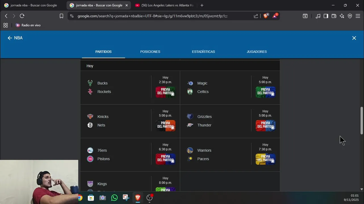Open Brave Shields panel
This screenshot has width=364, height=204.
coord(266,16)
